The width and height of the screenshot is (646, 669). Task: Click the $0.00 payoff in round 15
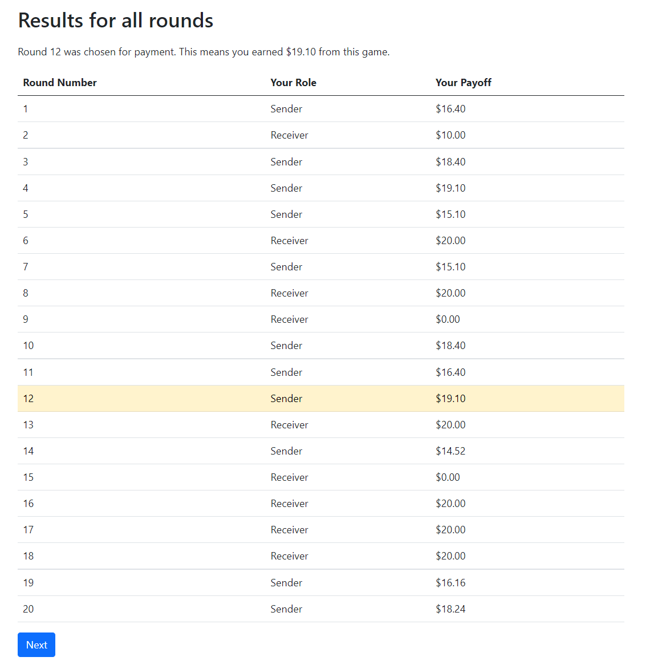point(448,477)
